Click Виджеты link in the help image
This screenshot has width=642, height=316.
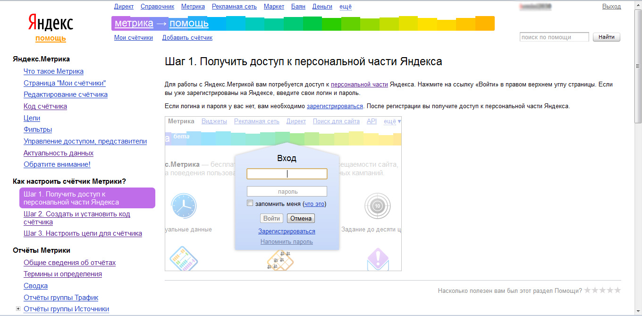(x=214, y=121)
